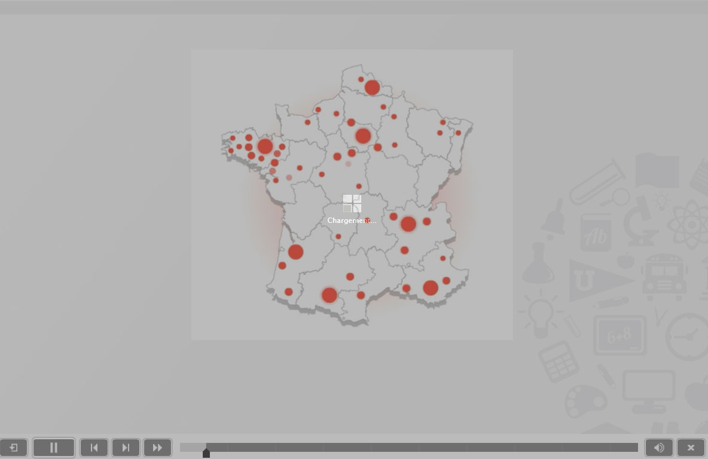
Task: Close the player with the X button
Action: [691, 448]
